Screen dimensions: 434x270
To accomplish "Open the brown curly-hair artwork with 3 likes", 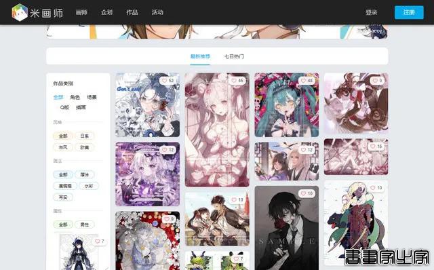I will click(356, 103).
